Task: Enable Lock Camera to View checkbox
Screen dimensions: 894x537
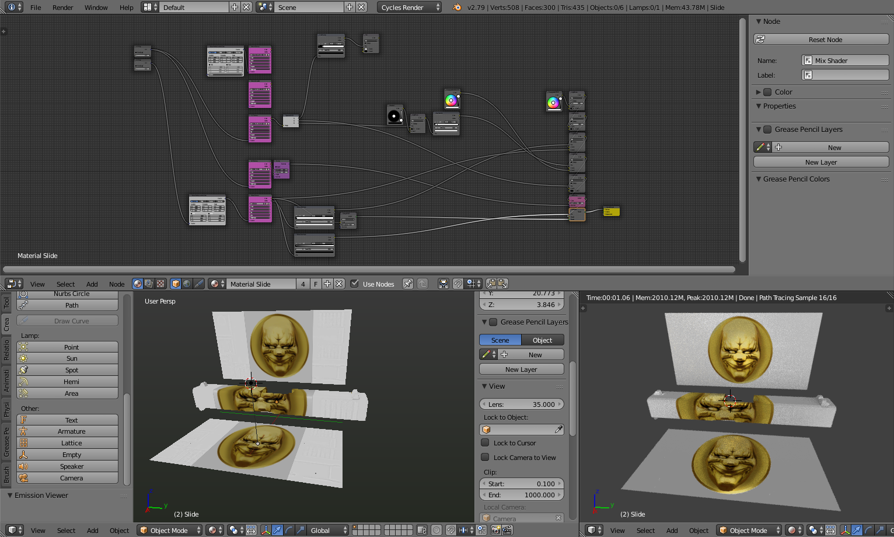Action: click(485, 457)
